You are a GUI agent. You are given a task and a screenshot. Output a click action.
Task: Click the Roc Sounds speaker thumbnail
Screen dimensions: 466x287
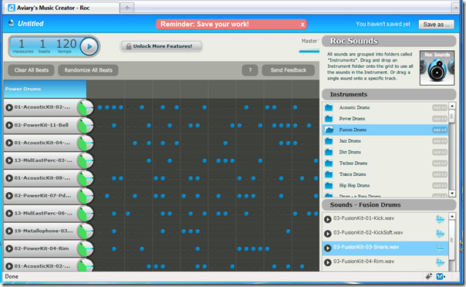pos(437,68)
